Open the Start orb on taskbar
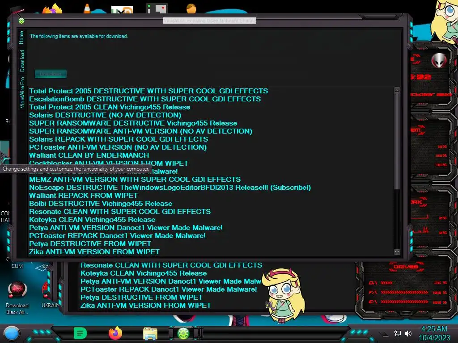 point(11,334)
